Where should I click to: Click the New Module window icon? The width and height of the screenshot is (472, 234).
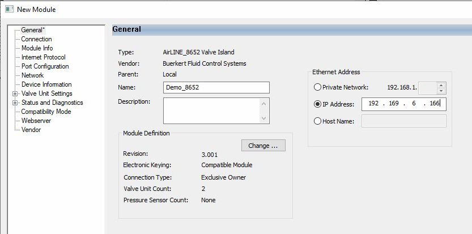click(9, 9)
